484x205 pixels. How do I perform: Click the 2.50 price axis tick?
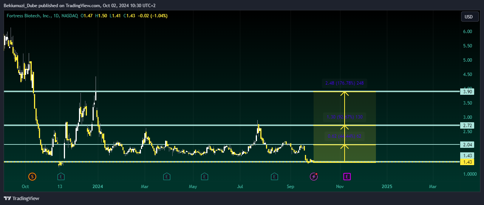point(467,132)
